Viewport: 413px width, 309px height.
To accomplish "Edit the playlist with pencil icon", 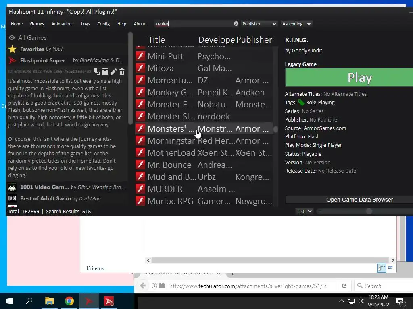I will 113,72.
